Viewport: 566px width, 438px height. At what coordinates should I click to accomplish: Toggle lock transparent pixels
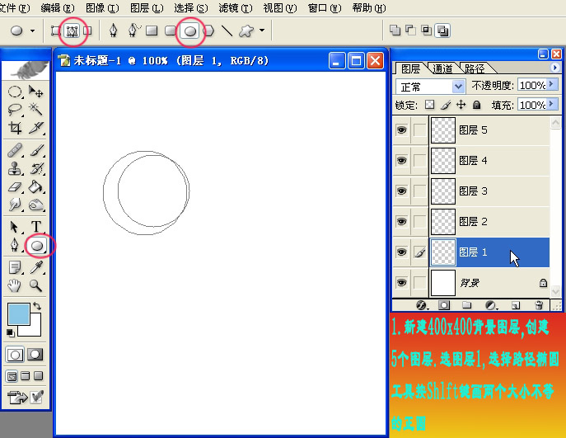(x=429, y=105)
